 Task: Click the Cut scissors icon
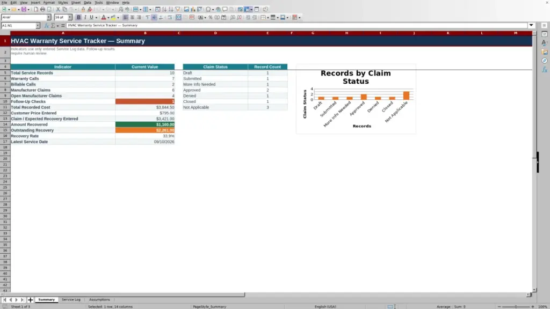click(58, 10)
